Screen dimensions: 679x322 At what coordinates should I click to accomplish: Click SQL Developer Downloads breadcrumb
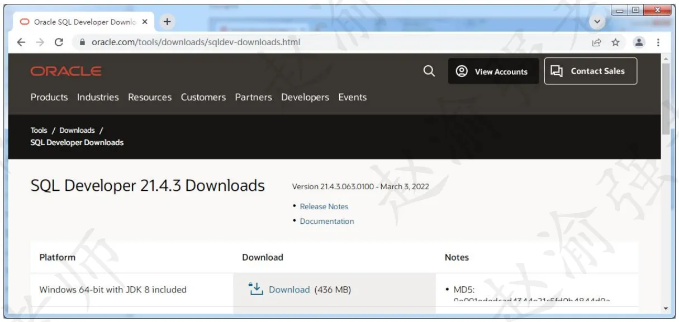pyautogui.click(x=77, y=142)
